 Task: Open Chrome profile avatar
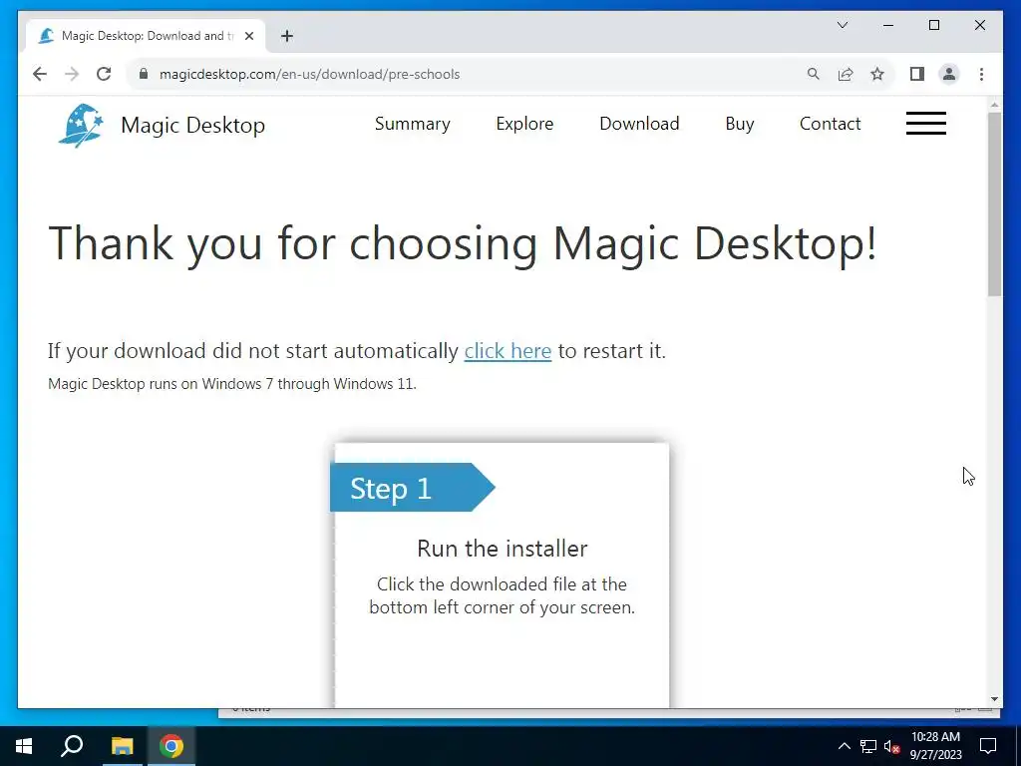949,74
